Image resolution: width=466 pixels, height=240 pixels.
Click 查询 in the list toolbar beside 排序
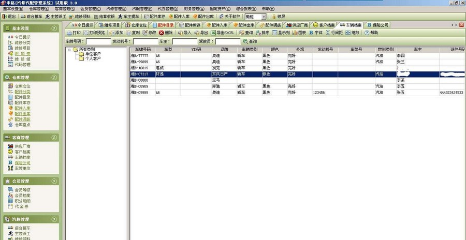tap(246, 33)
